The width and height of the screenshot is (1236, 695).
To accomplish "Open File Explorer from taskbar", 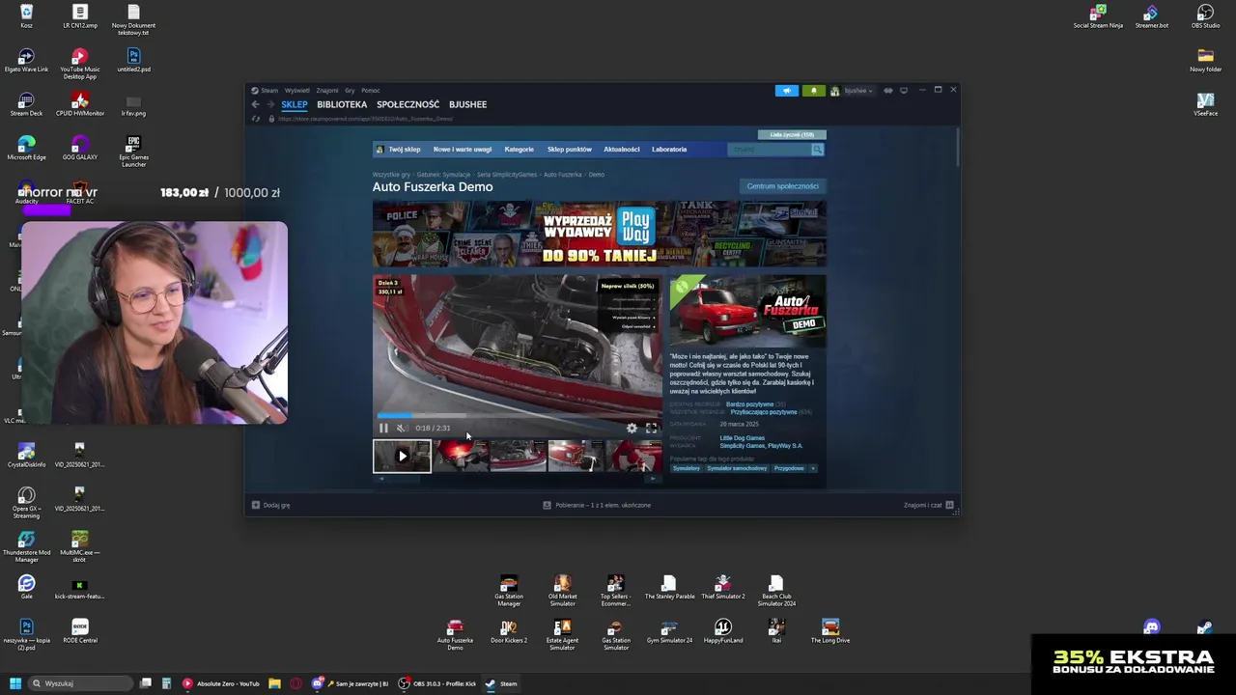I will 274,683.
